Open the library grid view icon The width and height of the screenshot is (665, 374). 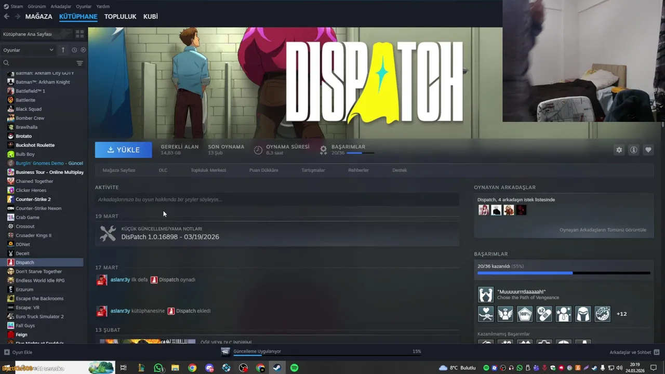coord(79,34)
